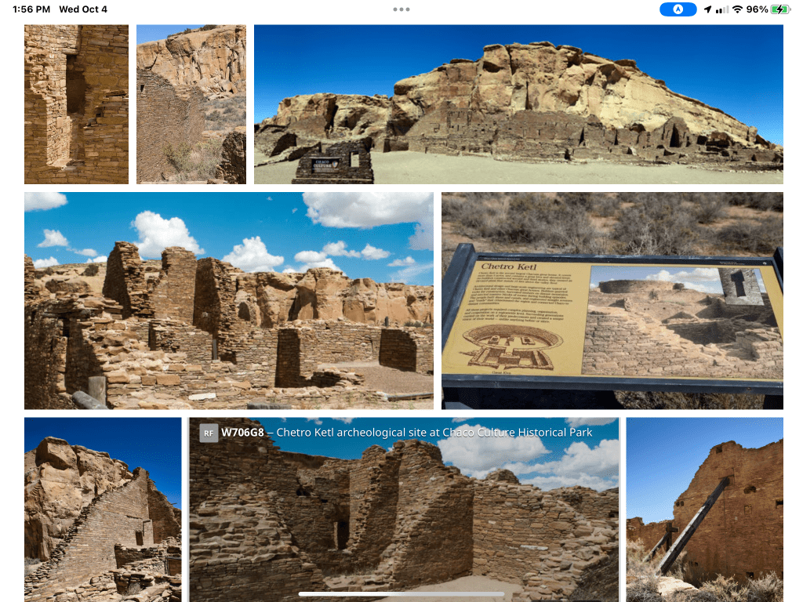Click the RF license badge on image
This screenshot has height=602, width=803.
pyautogui.click(x=209, y=433)
